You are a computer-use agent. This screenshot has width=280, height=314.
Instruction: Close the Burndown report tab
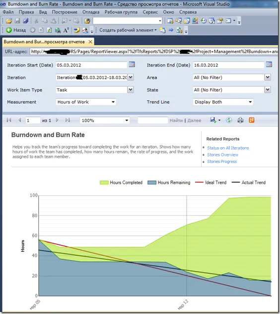[x=90, y=42]
